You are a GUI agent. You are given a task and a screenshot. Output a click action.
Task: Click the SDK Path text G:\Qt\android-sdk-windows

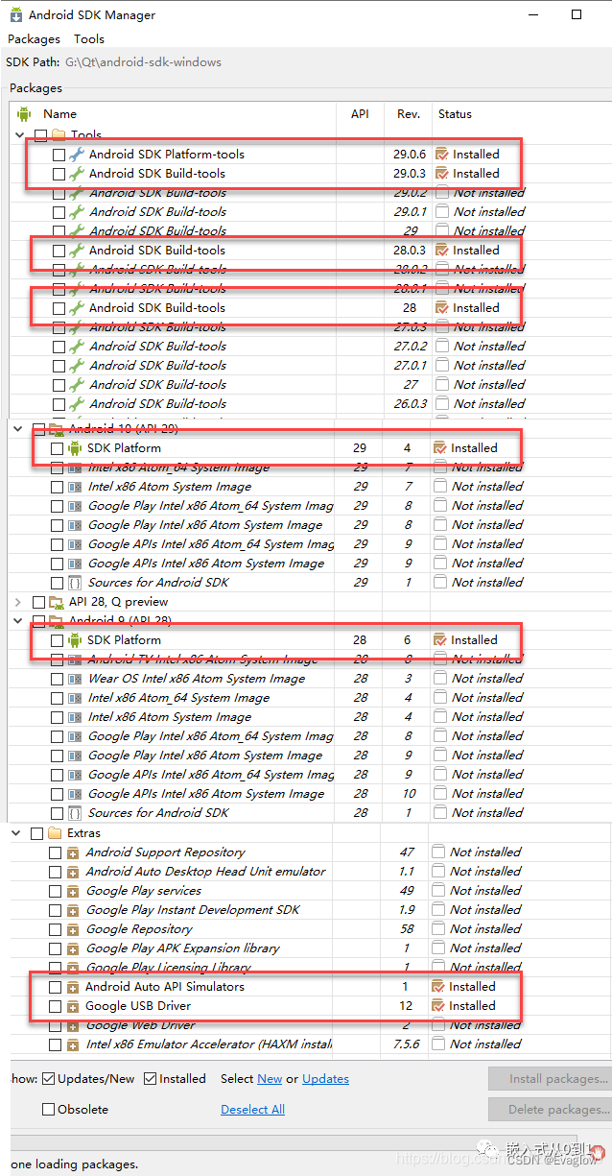tap(143, 62)
